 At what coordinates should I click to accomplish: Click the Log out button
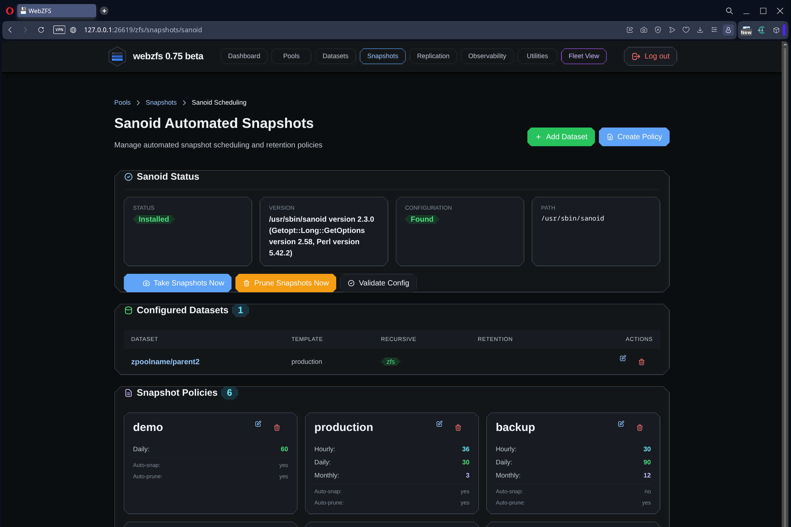coord(650,56)
